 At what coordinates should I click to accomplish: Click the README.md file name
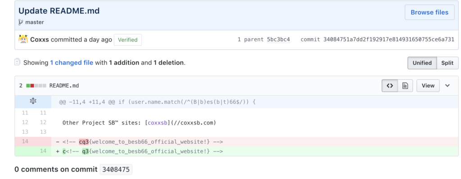click(64, 86)
